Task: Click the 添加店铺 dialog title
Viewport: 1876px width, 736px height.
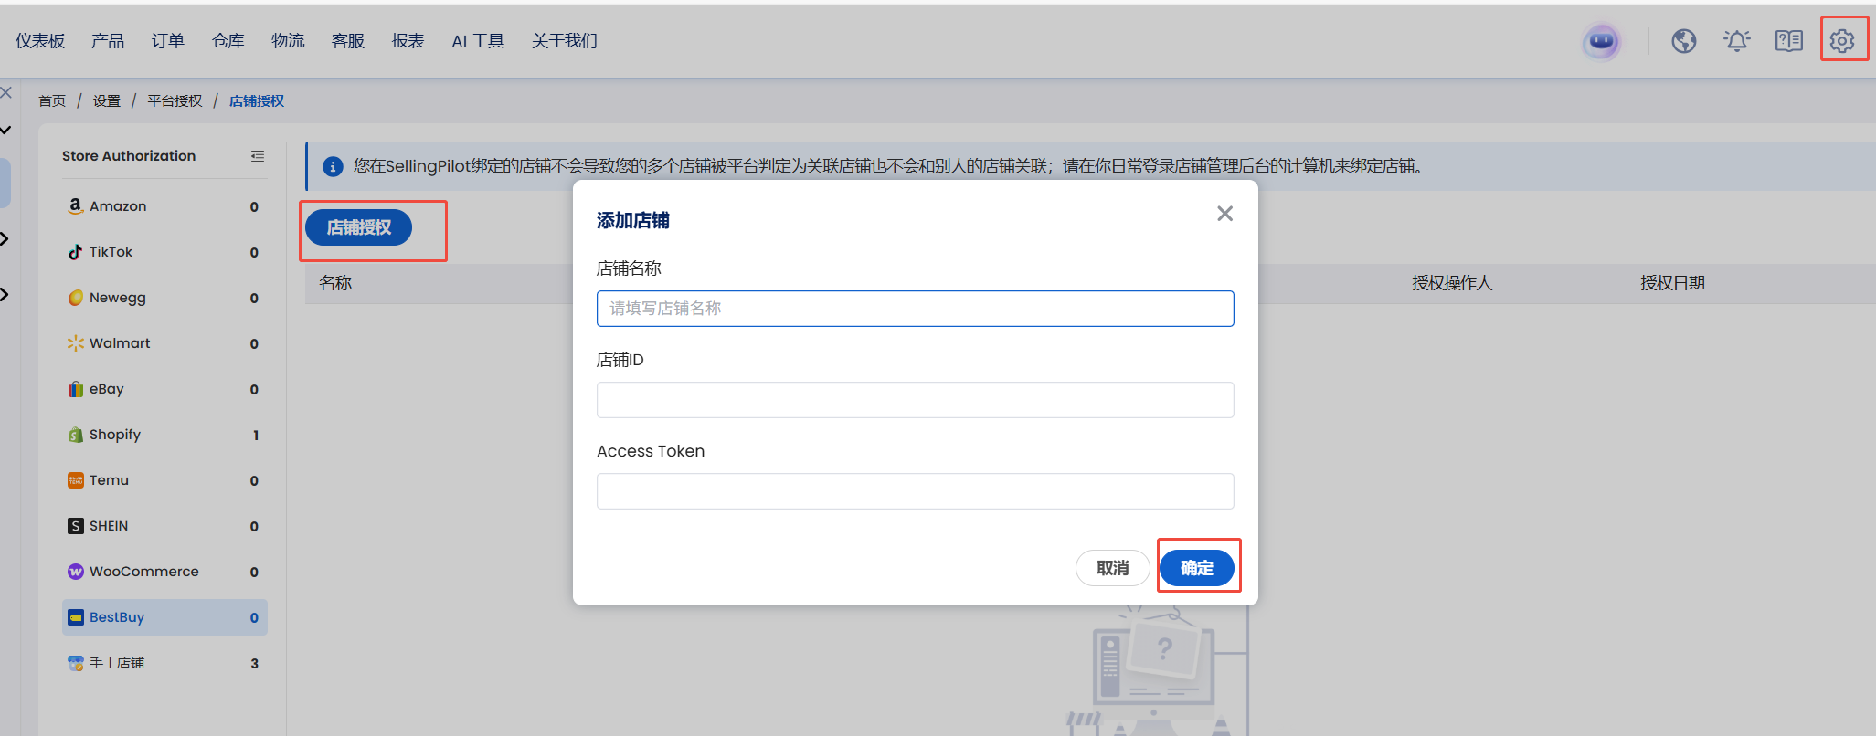Action: click(x=633, y=220)
